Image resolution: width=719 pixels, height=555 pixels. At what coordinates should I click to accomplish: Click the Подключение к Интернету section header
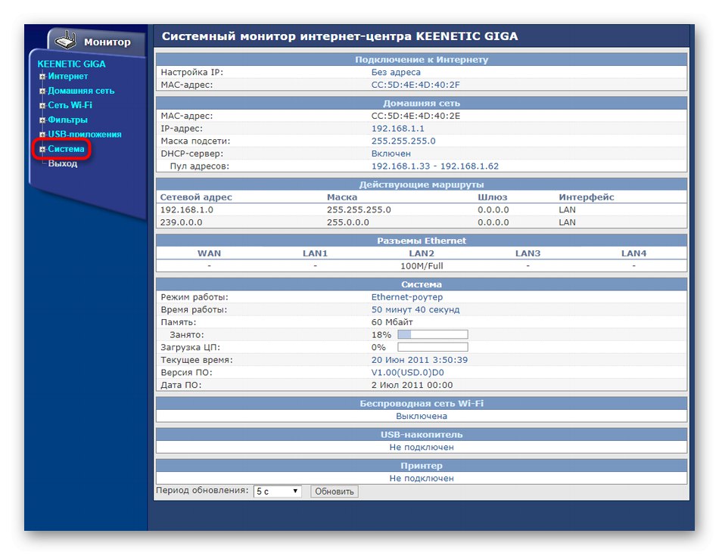coord(422,60)
